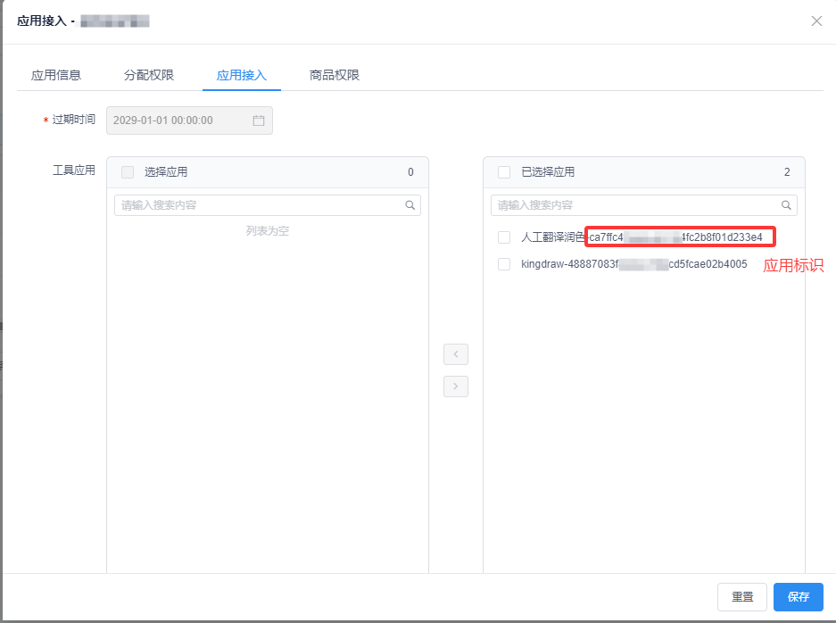This screenshot has width=836, height=623.
Task: Click the 已选择应用 header label
Action: tap(548, 172)
